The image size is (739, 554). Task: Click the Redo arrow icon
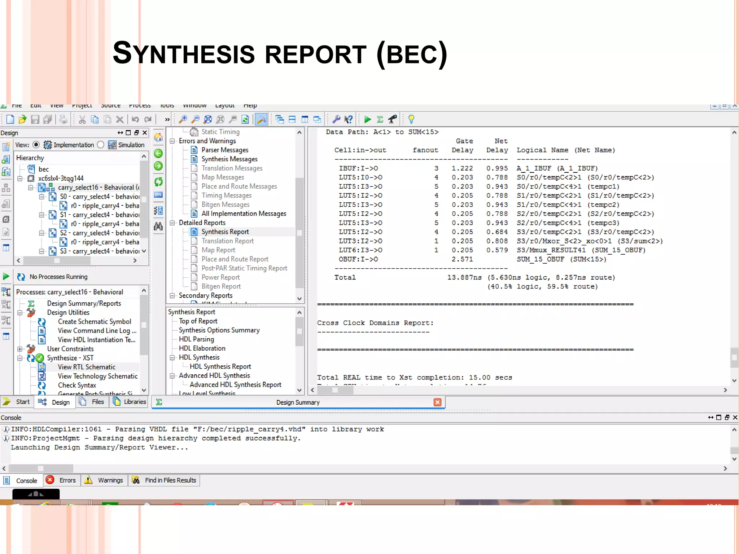click(x=148, y=119)
